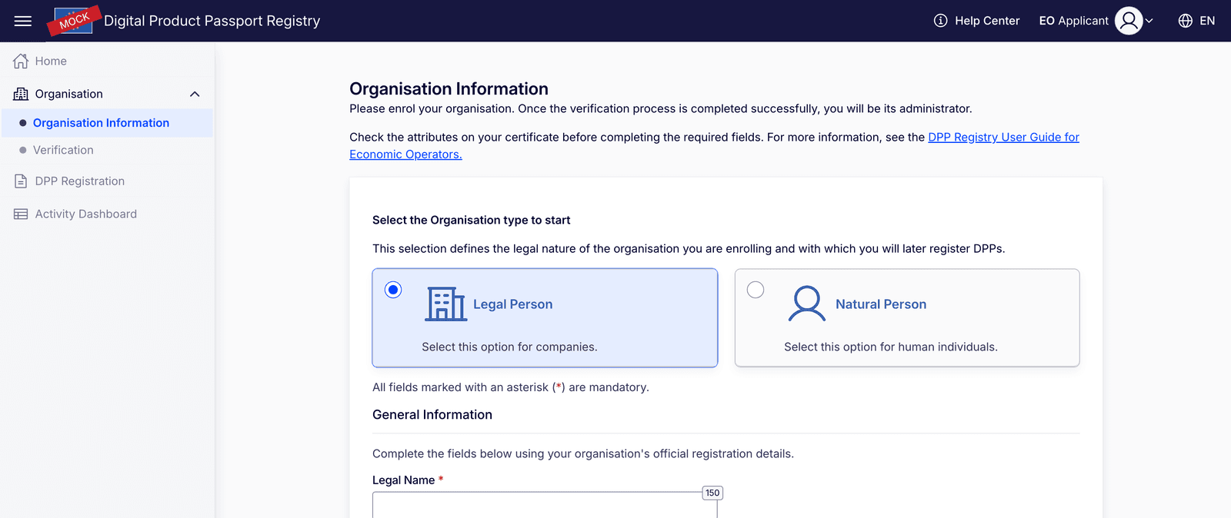Screen dimensions: 1231x518
Task: Click the Digital Product Passport Registry title
Action: (x=212, y=21)
